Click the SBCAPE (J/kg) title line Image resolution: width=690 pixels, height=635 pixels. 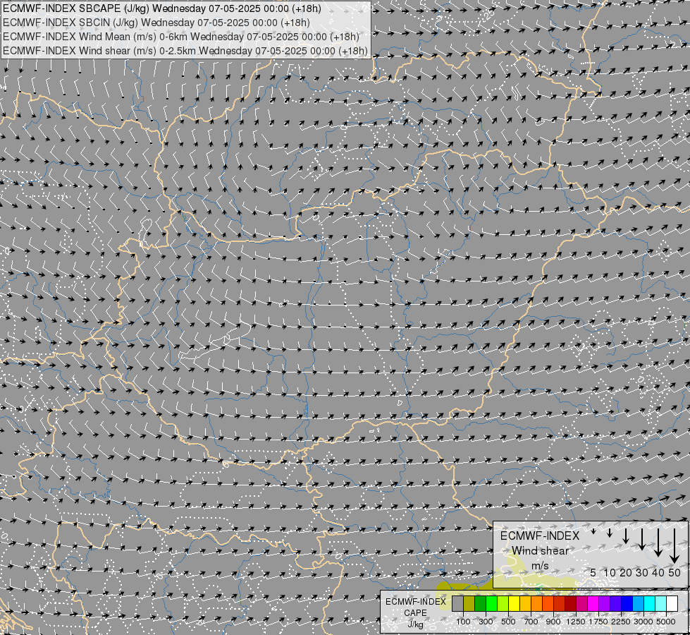click(162, 8)
